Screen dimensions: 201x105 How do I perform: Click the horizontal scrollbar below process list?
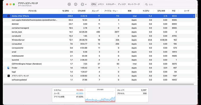99,84
